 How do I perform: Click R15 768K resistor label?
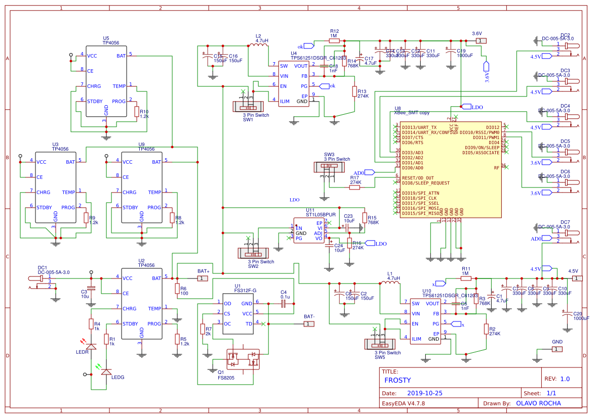373,220
